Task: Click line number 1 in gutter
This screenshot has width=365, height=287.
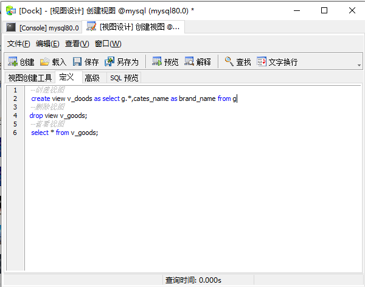Action: coord(15,90)
